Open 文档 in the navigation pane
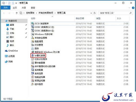 12,33
